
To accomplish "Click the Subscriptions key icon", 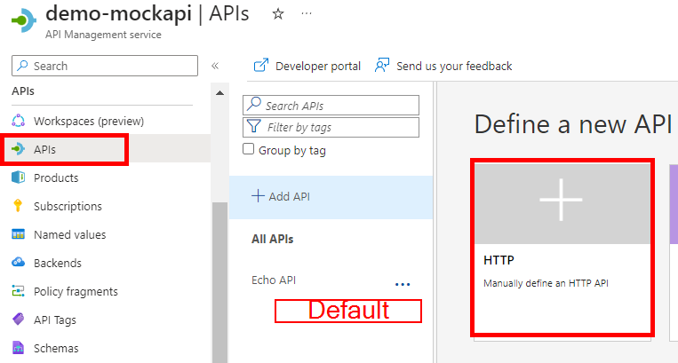I will (18, 206).
